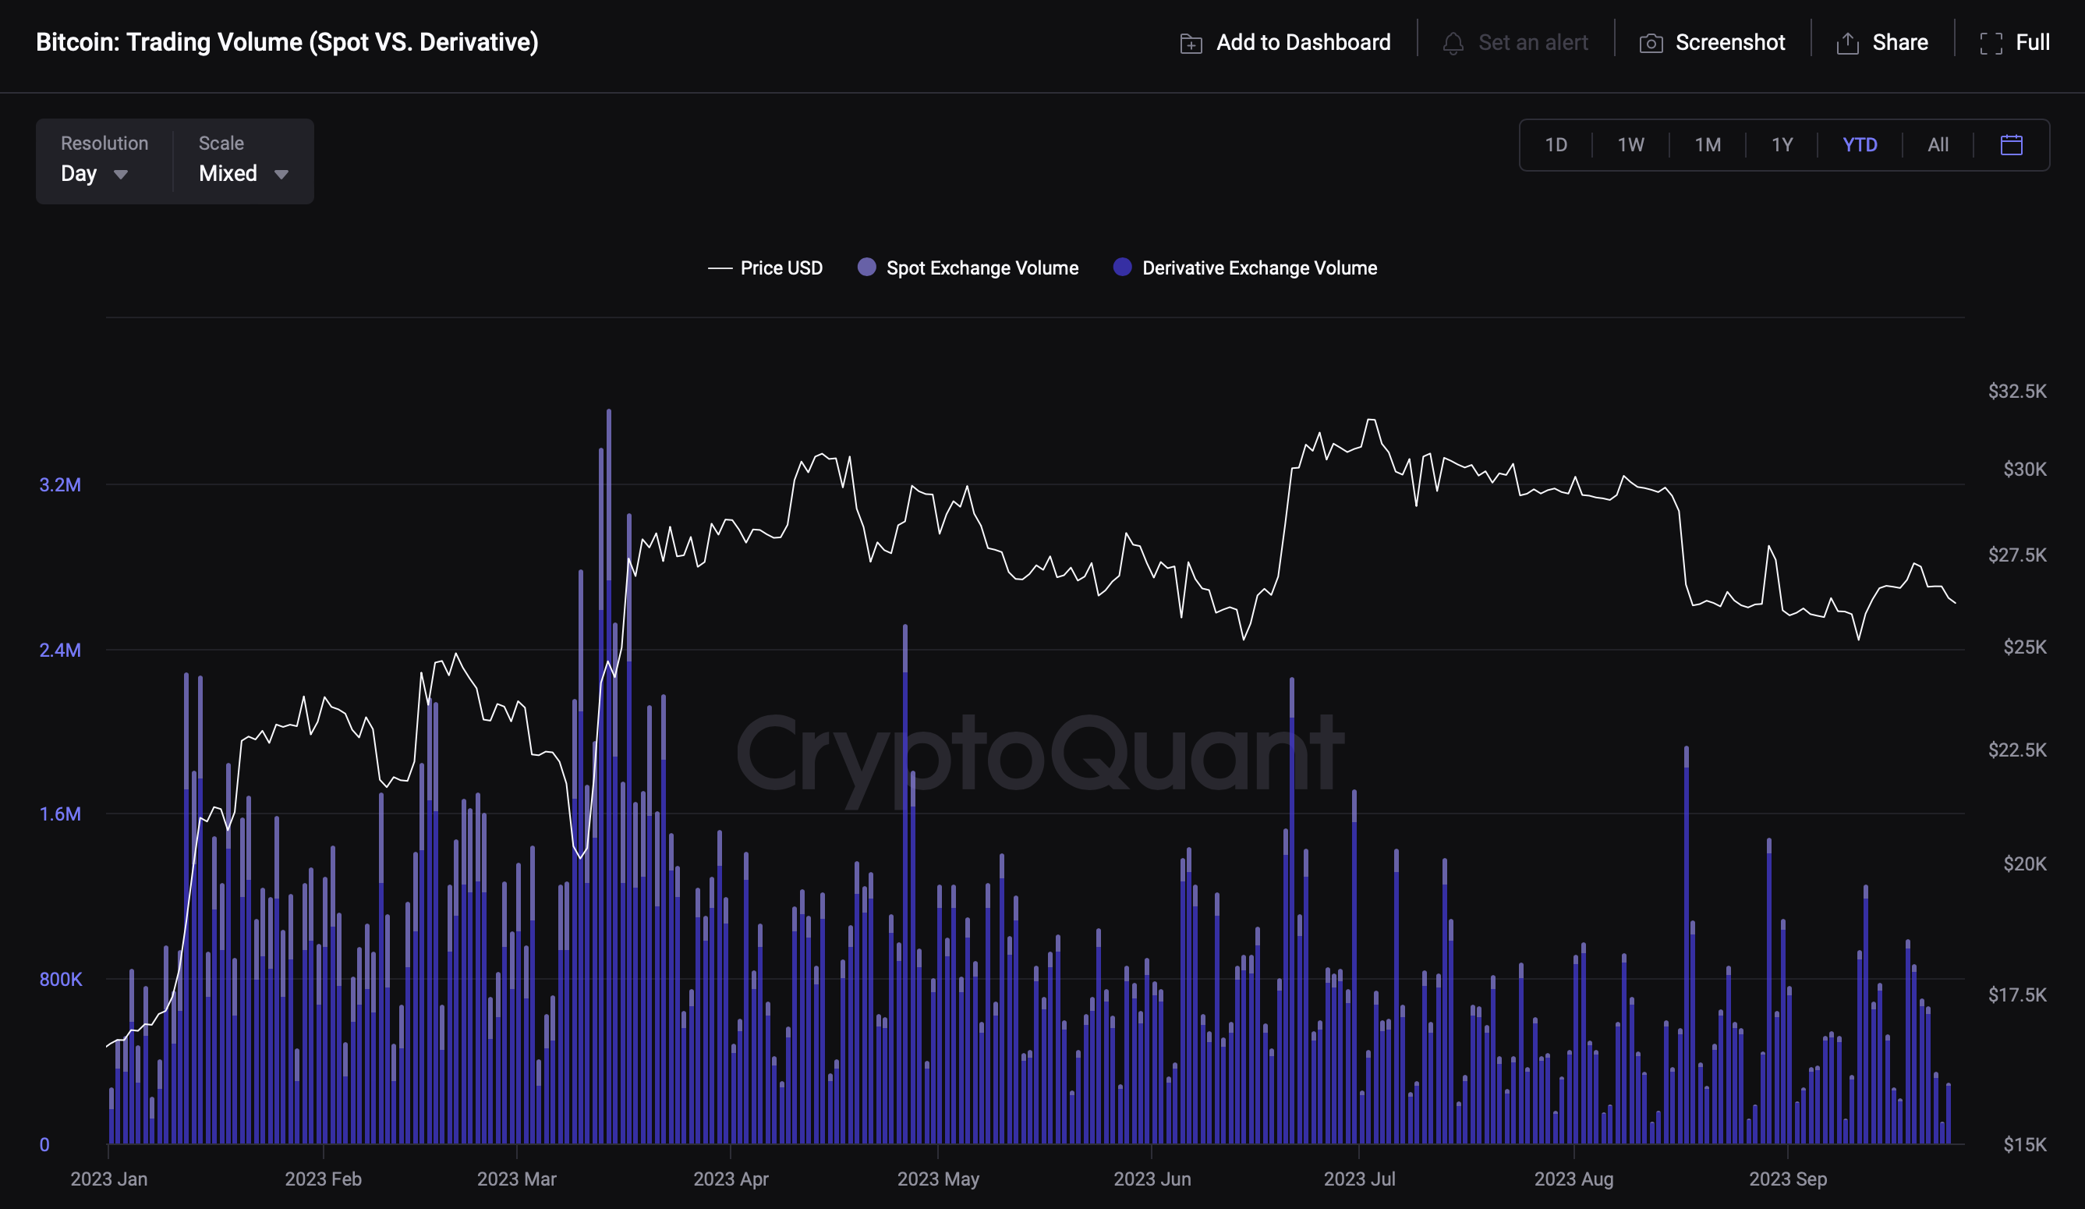Click the Full screen expand icon

point(1991,43)
